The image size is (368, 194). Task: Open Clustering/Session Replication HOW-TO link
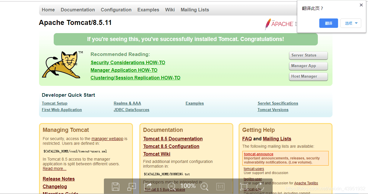pos(135,78)
